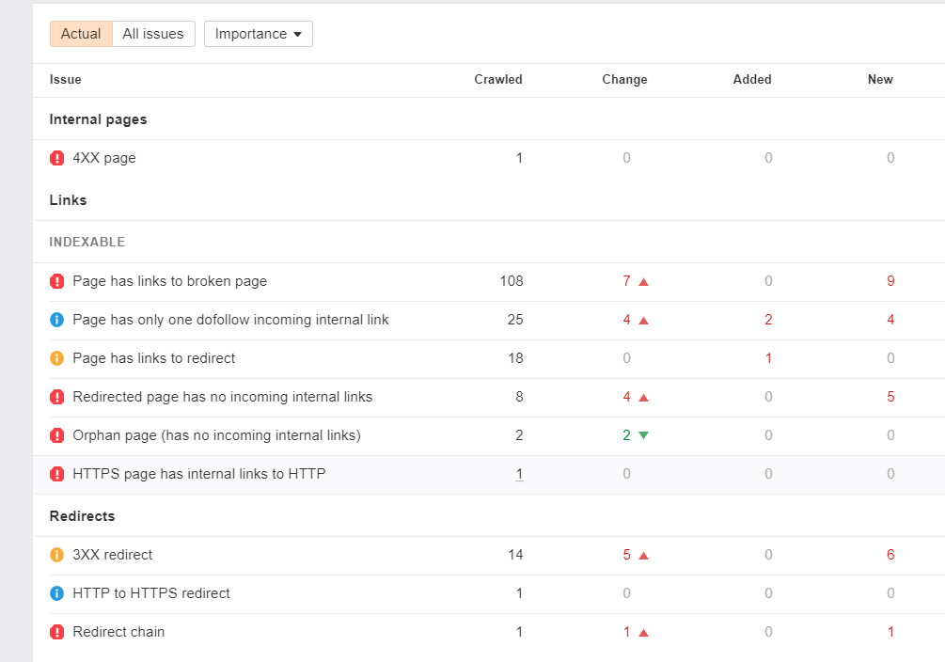
Task: Click crawled count 18 for links to redirect
Action: click(x=515, y=358)
